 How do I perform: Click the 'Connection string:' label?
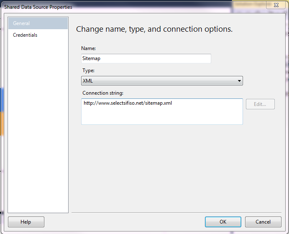[102, 93]
